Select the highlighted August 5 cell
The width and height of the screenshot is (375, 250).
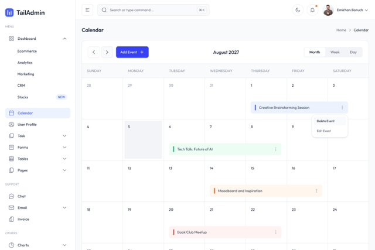coord(143,140)
